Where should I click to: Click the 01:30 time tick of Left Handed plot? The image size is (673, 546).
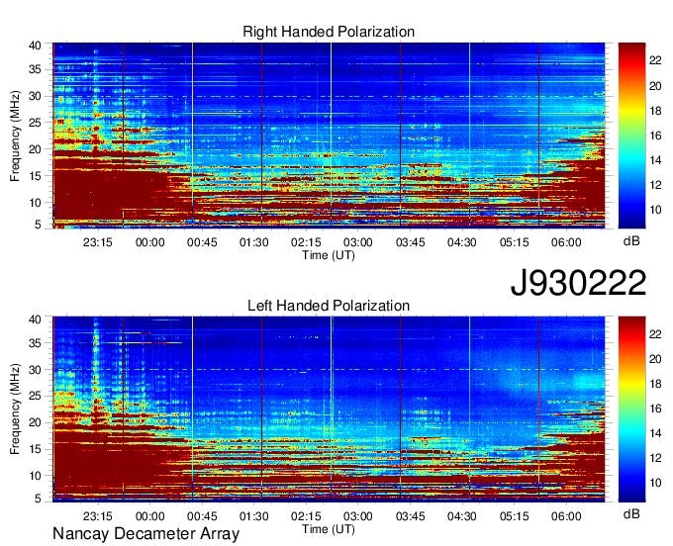[254, 516]
